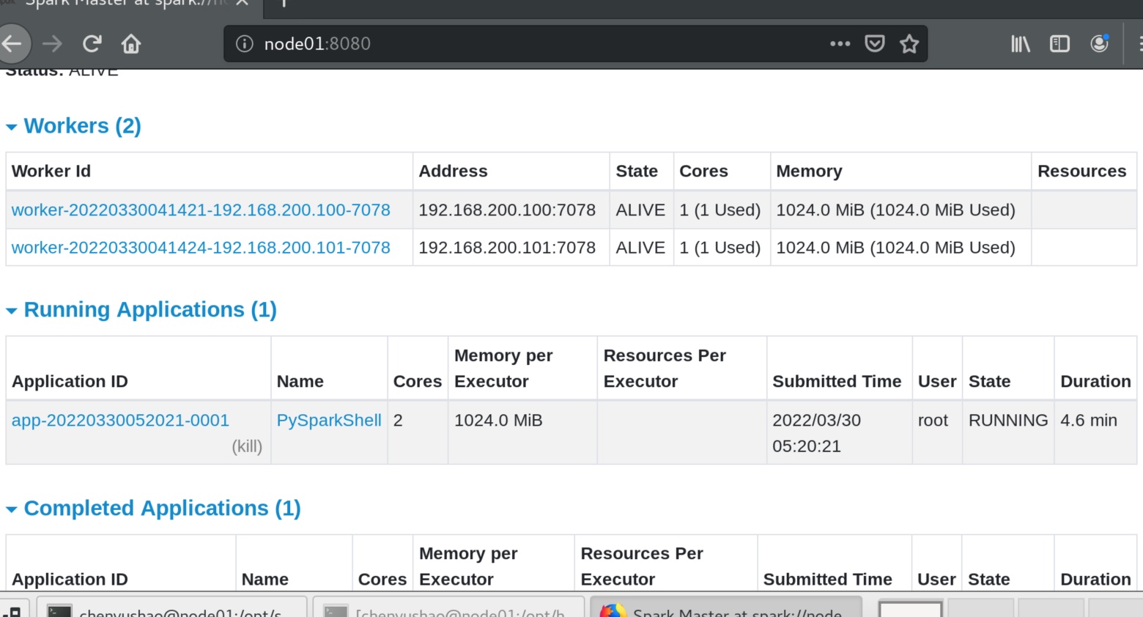
Task: Switch to first chenyushao@node01 terminal in taskbar
Action: pos(171,608)
